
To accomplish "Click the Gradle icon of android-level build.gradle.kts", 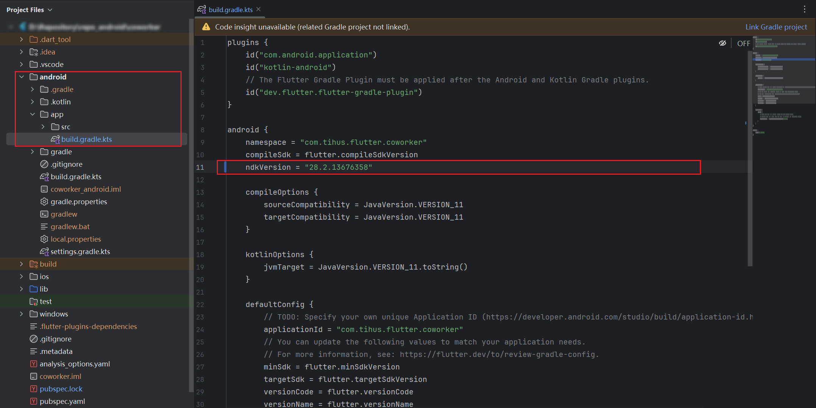I will pos(44,177).
